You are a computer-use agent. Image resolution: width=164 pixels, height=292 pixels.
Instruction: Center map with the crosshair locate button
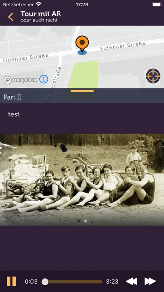[x=153, y=76]
